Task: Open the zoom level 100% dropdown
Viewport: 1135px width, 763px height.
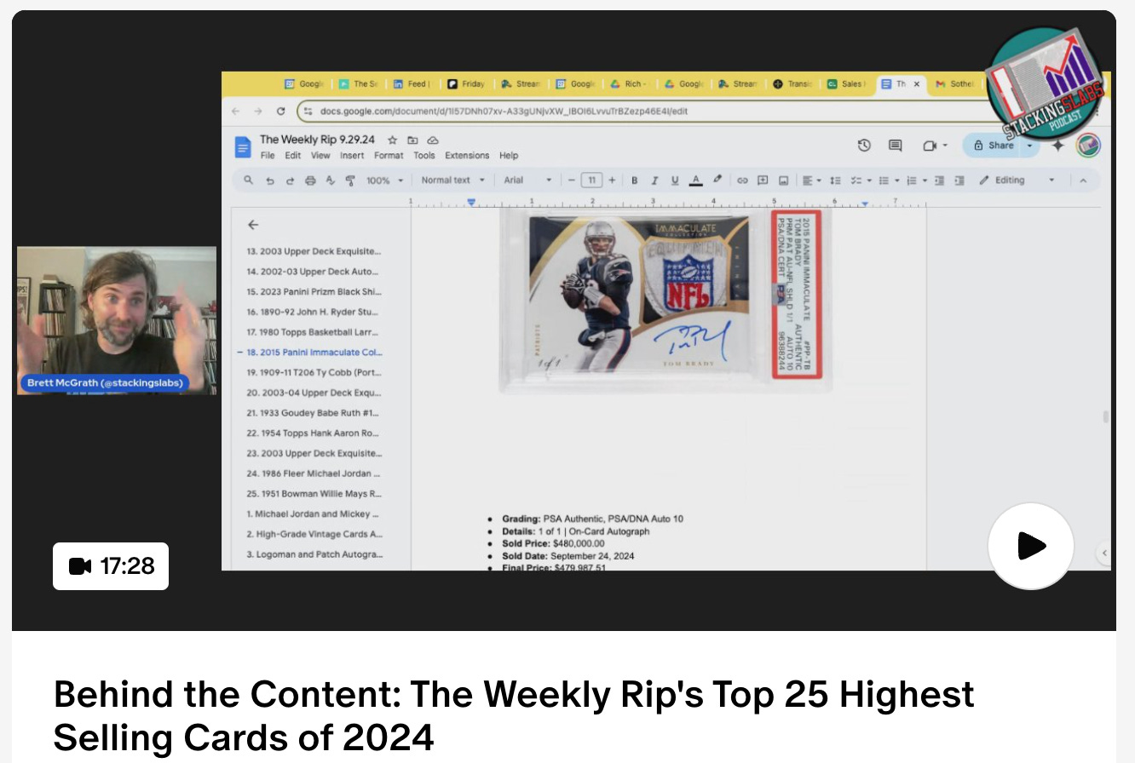Action: 385,181
